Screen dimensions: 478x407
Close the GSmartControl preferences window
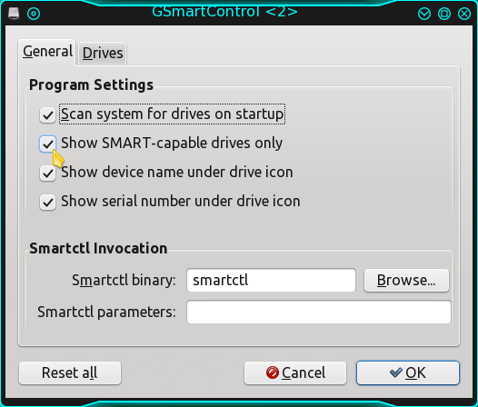(464, 14)
